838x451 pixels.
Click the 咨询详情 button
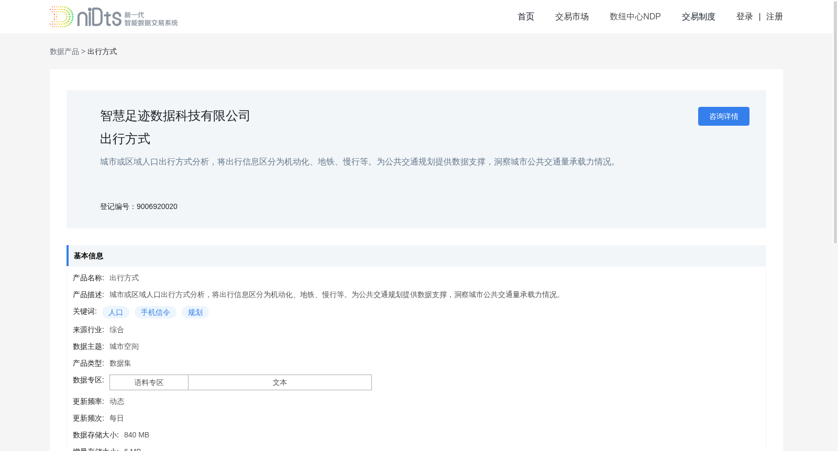pyautogui.click(x=723, y=116)
